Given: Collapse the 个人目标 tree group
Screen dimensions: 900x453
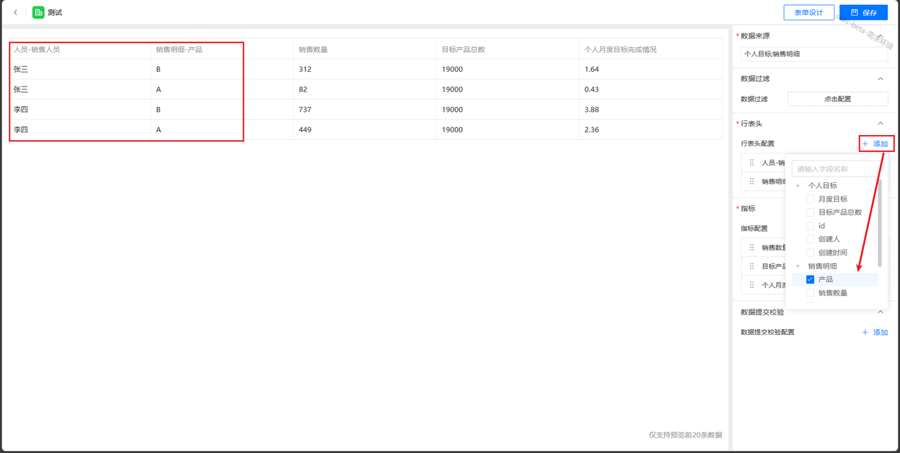Looking at the screenshot, I should click(x=798, y=186).
